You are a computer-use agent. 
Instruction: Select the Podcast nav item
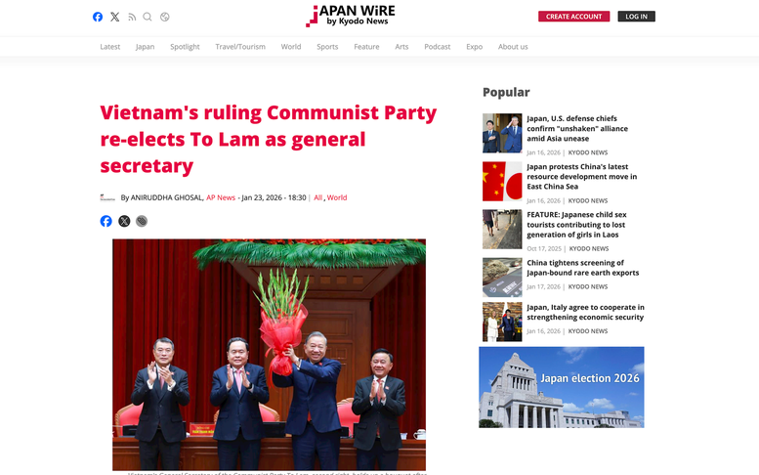[437, 47]
